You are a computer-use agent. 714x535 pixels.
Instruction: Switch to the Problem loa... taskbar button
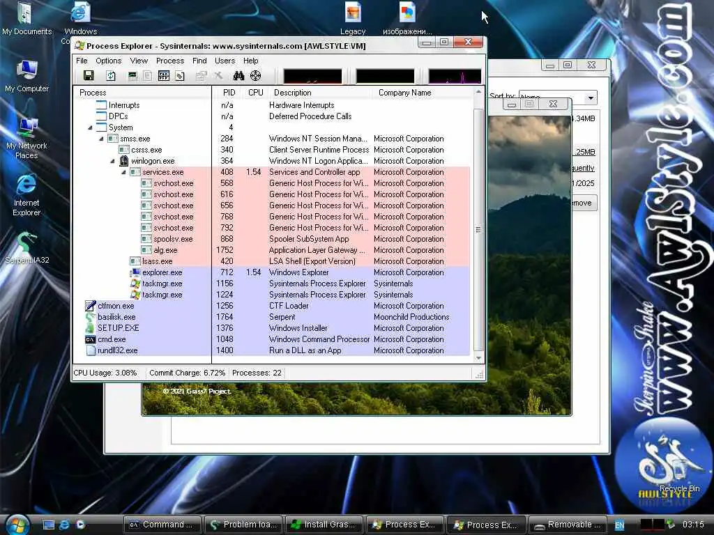pyautogui.click(x=243, y=525)
